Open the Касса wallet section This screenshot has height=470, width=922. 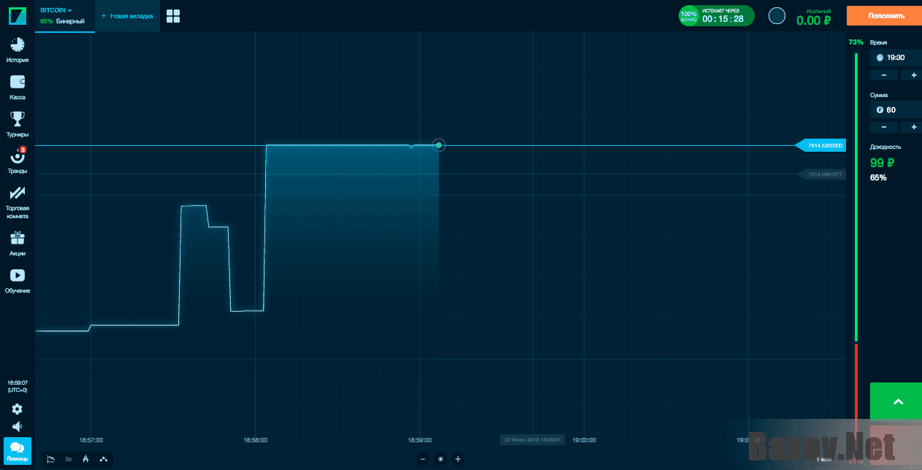17,86
